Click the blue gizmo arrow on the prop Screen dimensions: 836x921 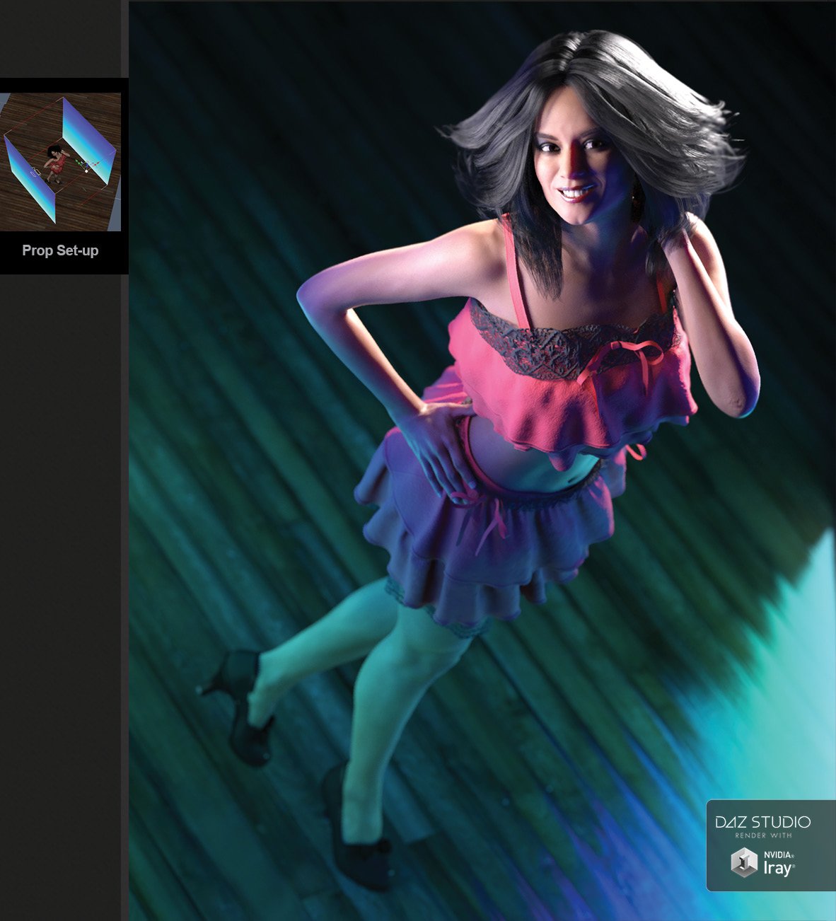pyautogui.click(x=86, y=165)
